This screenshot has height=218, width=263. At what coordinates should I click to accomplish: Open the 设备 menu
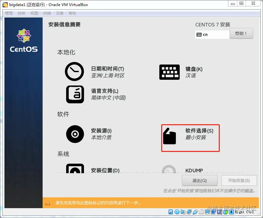coord(60,13)
